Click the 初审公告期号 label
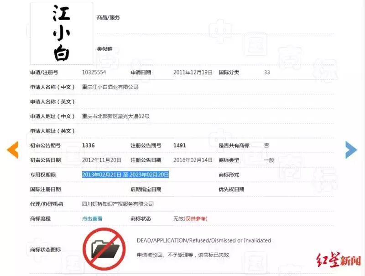This screenshot has height=276, width=365. click(45, 145)
